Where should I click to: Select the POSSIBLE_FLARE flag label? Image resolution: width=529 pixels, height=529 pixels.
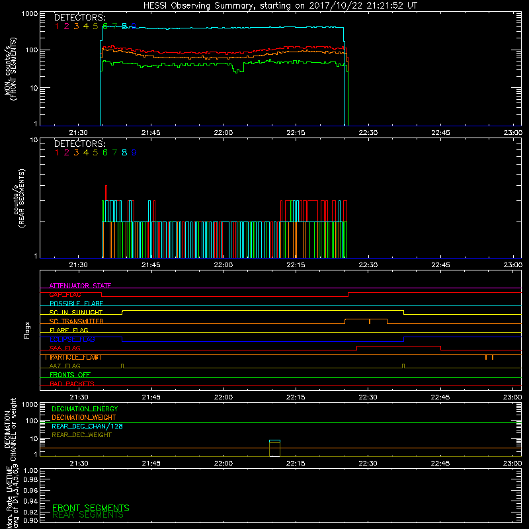pyautogui.click(x=76, y=304)
